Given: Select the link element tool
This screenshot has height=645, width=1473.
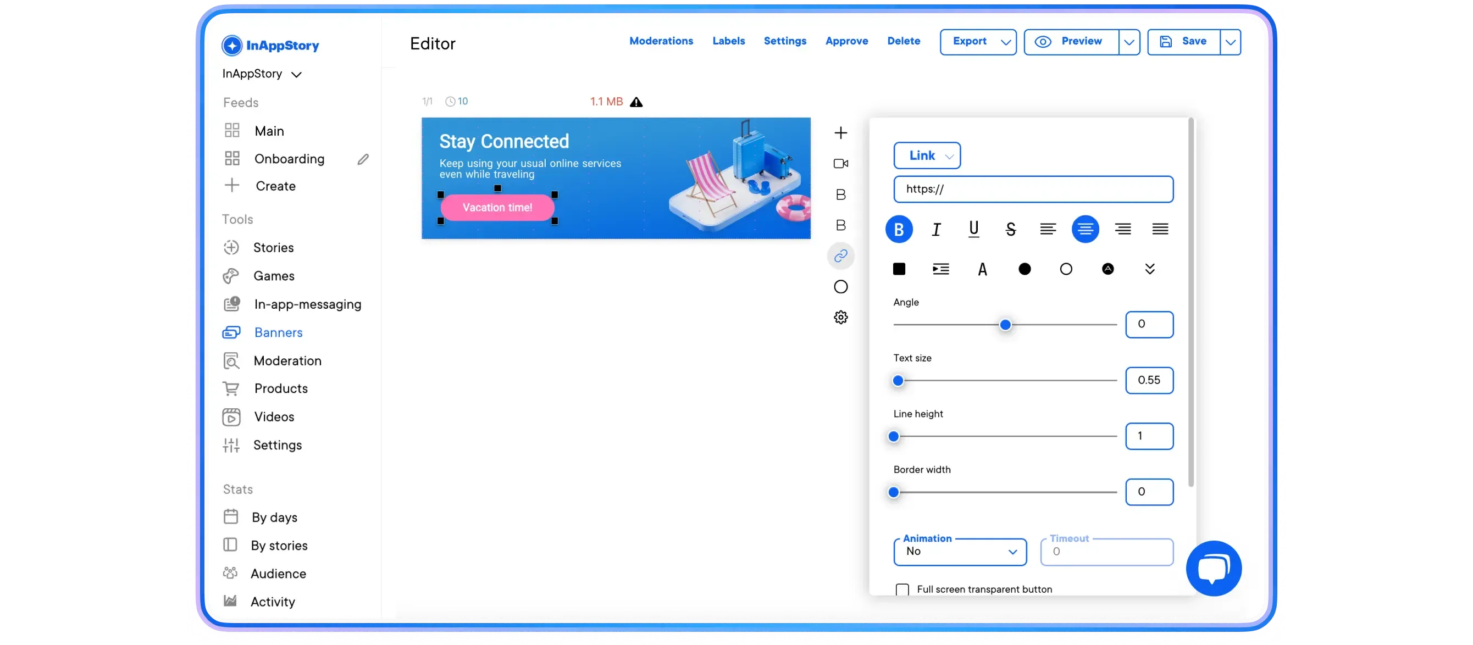Looking at the screenshot, I should pos(840,255).
